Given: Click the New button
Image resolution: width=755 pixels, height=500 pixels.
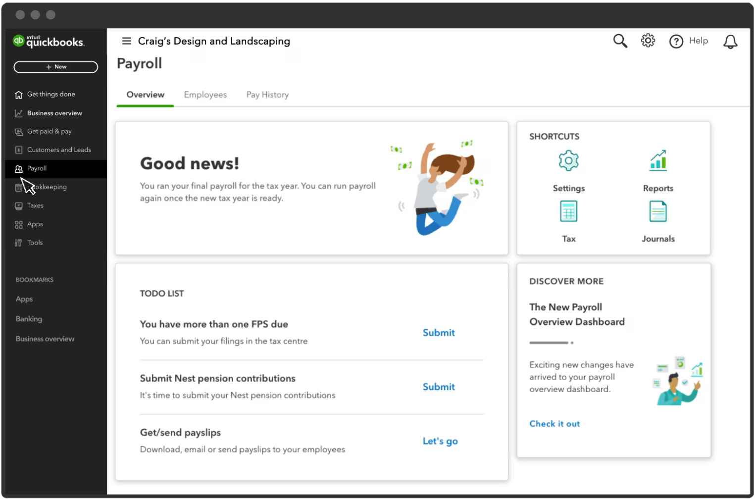Looking at the screenshot, I should [55, 66].
